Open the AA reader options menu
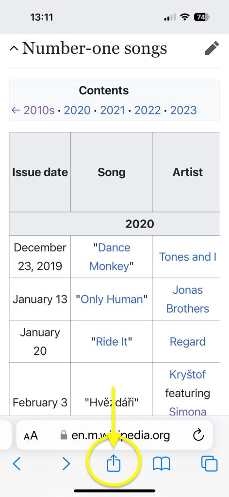The height and width of the screenshot is (497, 229). (x=31, y=435)
